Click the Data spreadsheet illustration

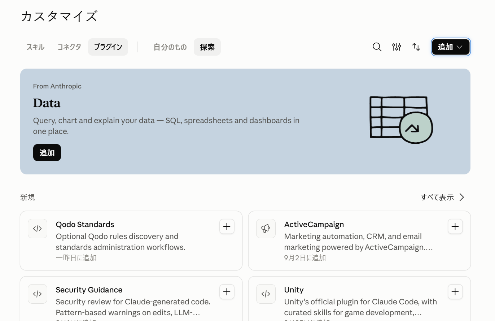point(401,120)
